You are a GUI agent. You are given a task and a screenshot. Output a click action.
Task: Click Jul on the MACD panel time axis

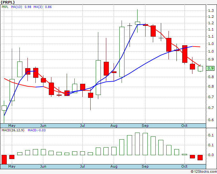coord(82,166)
